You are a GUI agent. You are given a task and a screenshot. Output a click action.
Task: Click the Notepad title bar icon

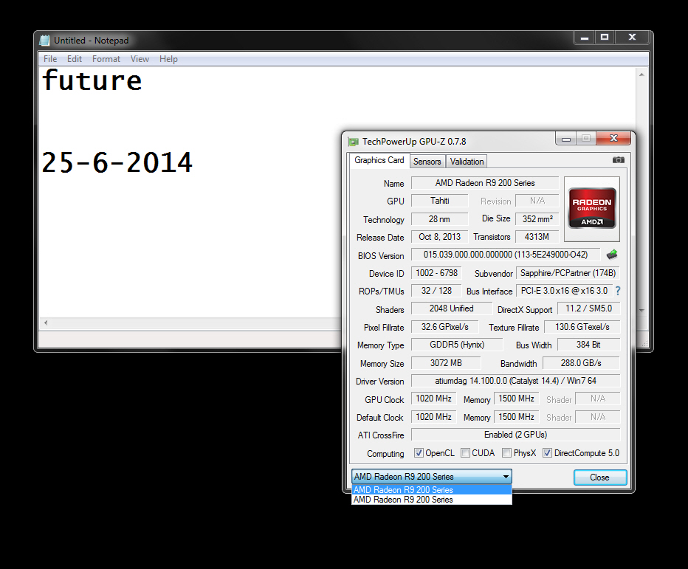coord(45,41)
